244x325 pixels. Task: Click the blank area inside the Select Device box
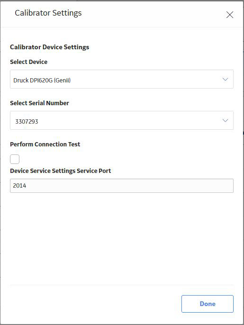point(145,79)
